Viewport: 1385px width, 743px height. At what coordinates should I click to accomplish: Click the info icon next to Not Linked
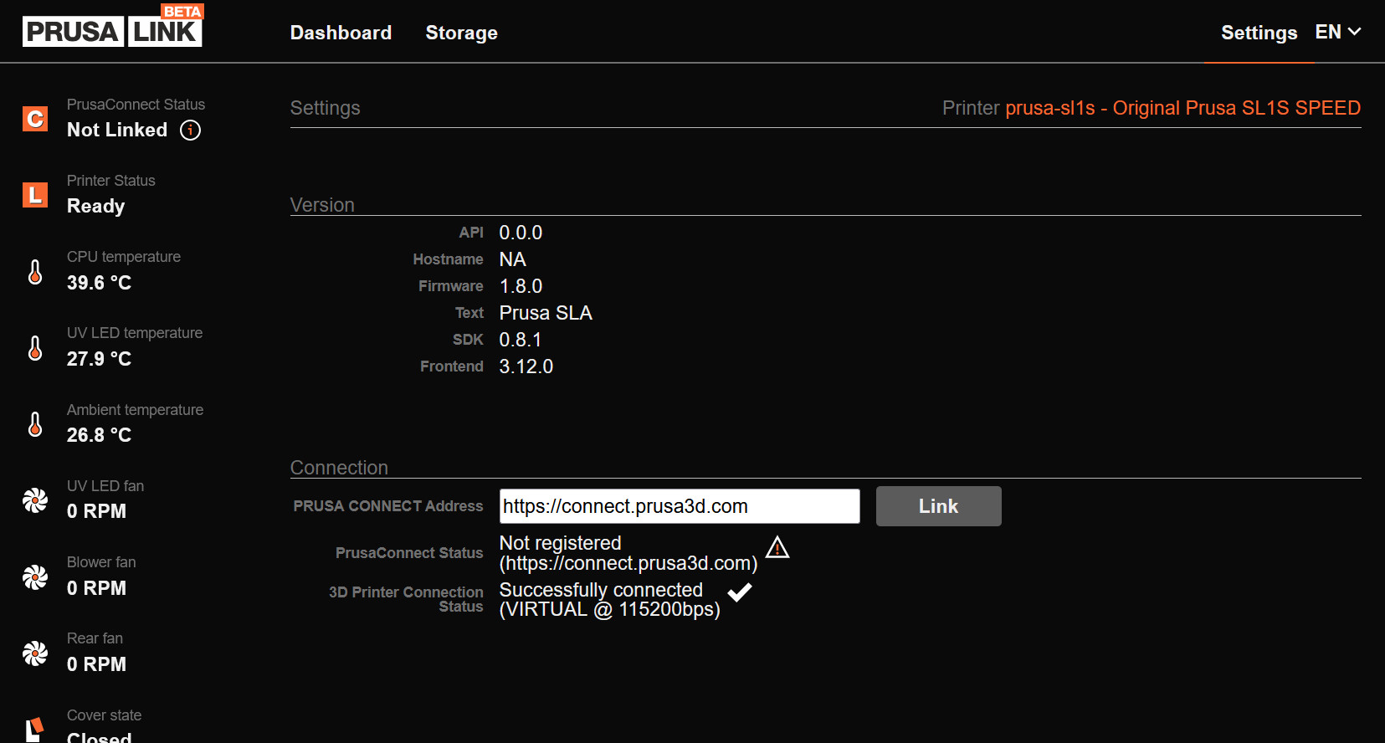191,130
